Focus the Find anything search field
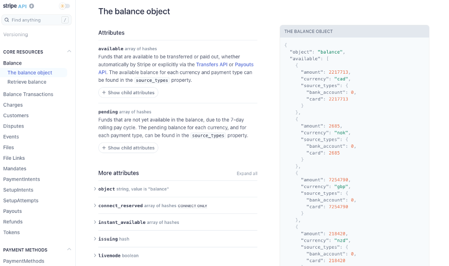Viewport: 449px width, 266px height. pos(36,20)
